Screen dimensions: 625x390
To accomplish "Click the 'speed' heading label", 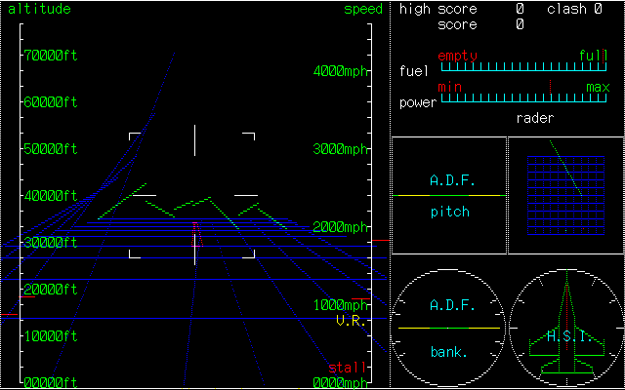I will point(363,9).
